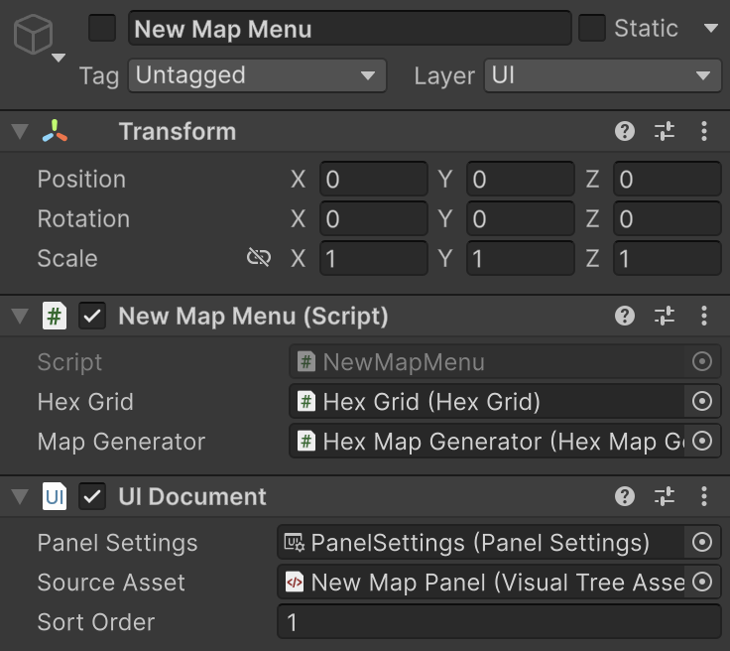
Task: Click the object picker for Hex Grid field
Action: [x=702, y=402]
